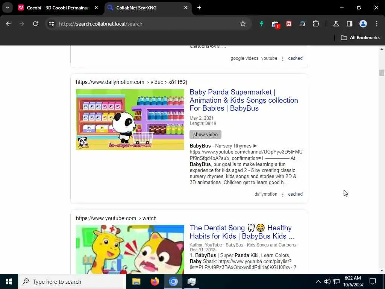
Task: Open Chrome's three-dot menu
Action: [x=377, y=24]
